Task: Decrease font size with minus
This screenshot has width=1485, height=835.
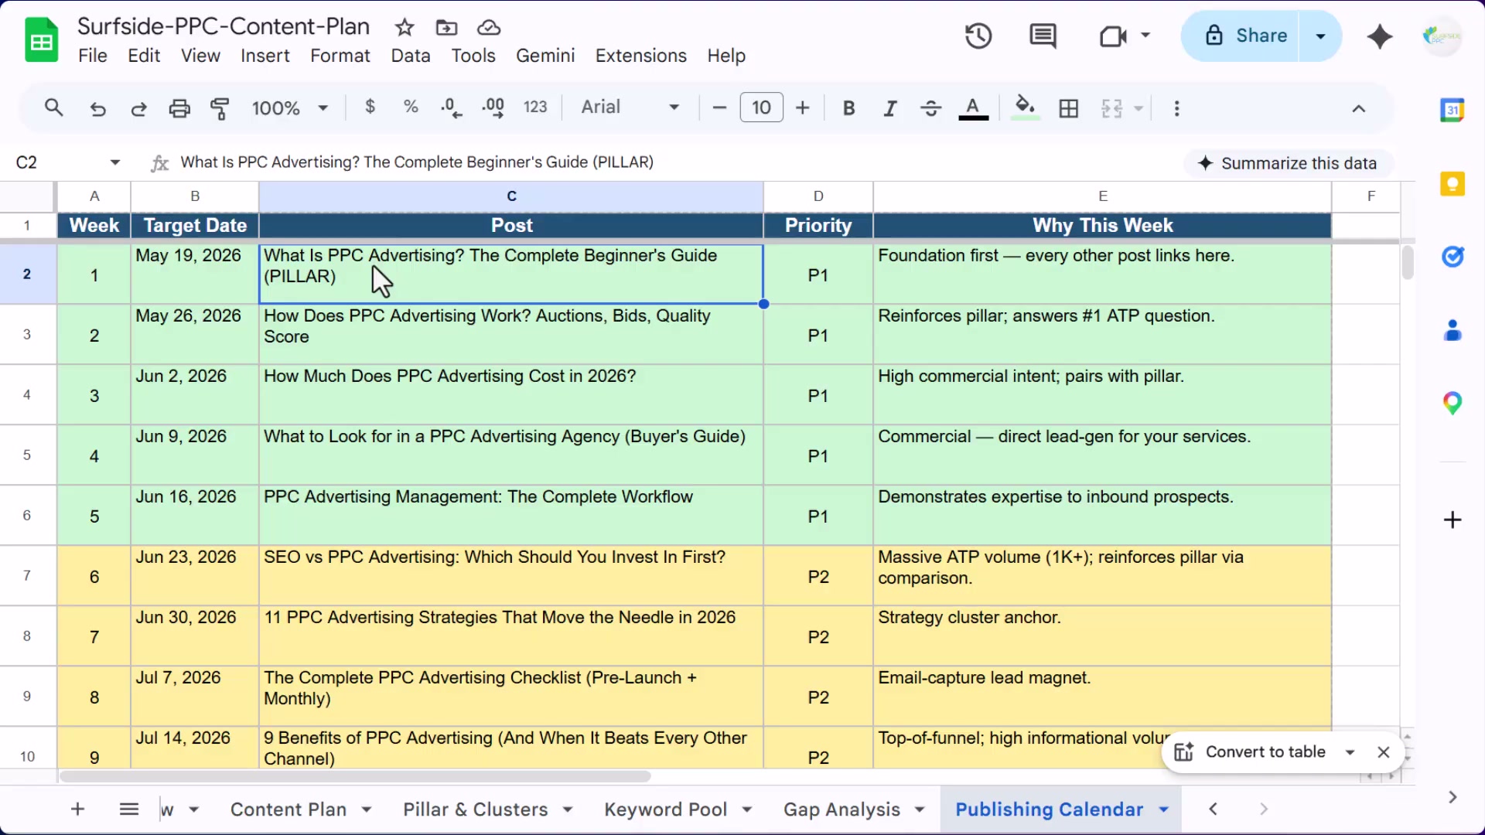Action: click(x=719, y=108)
